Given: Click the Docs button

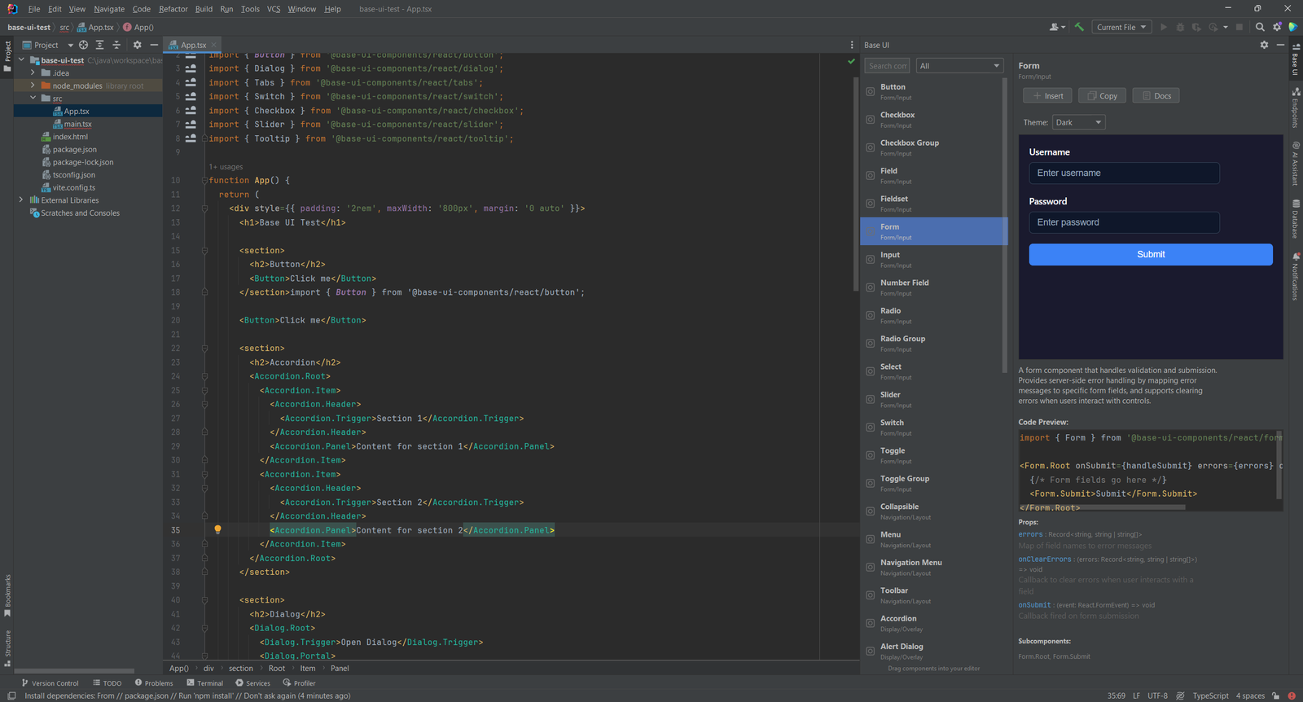Looking at the screenshot, I should click(1156, 96).
